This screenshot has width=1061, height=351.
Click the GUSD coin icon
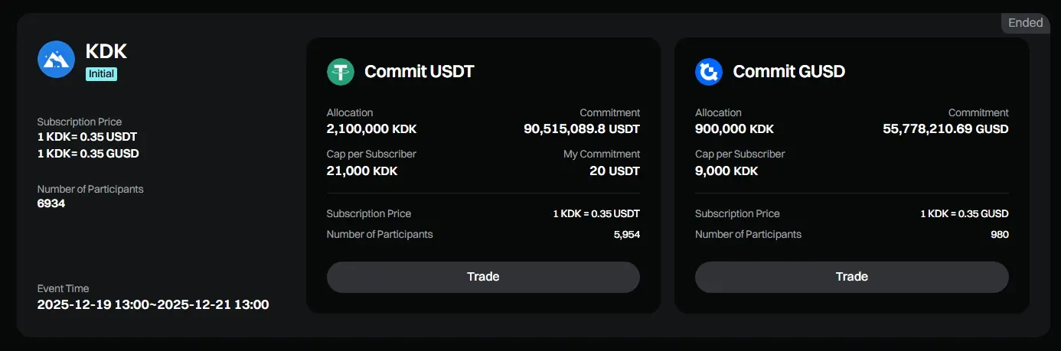709,72
